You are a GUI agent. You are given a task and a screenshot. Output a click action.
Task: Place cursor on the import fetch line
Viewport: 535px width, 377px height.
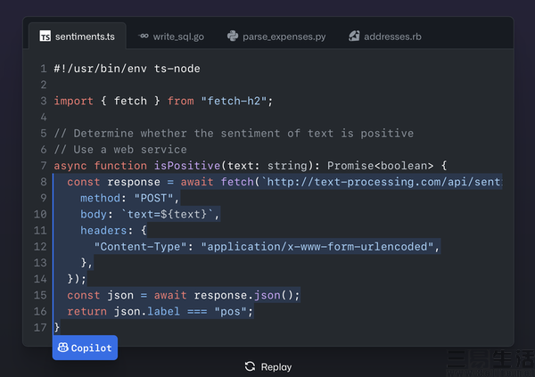coord(162,101)
